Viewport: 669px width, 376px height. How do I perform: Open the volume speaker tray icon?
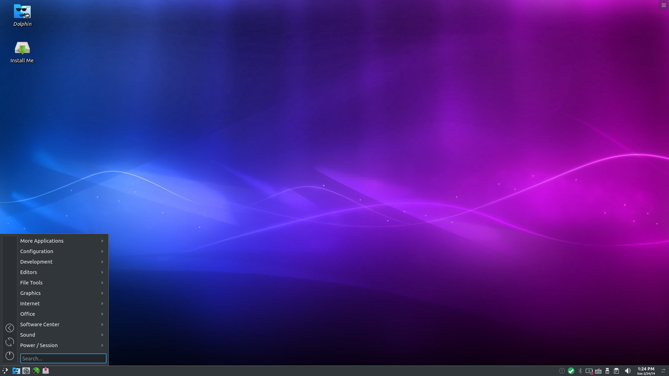tap(628, 371)
